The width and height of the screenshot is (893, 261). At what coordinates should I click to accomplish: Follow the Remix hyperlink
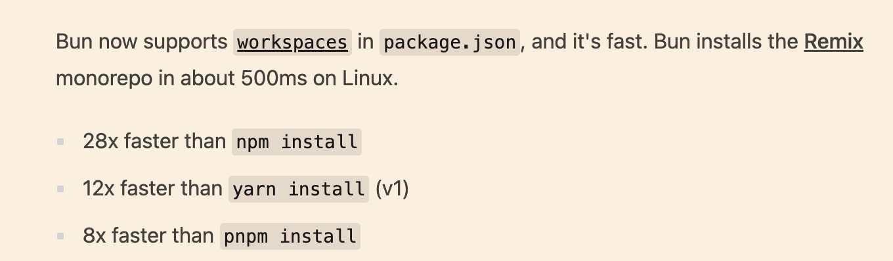tap(833, 42)
